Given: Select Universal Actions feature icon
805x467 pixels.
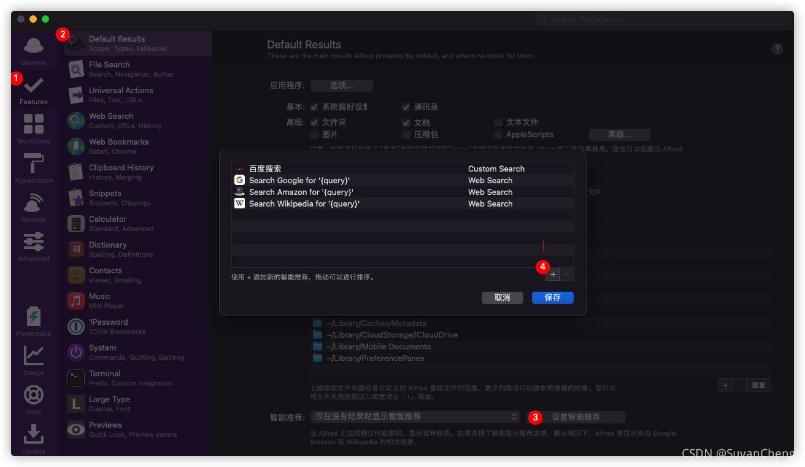Looking at the screenshot, I should (x=76, y=95).
